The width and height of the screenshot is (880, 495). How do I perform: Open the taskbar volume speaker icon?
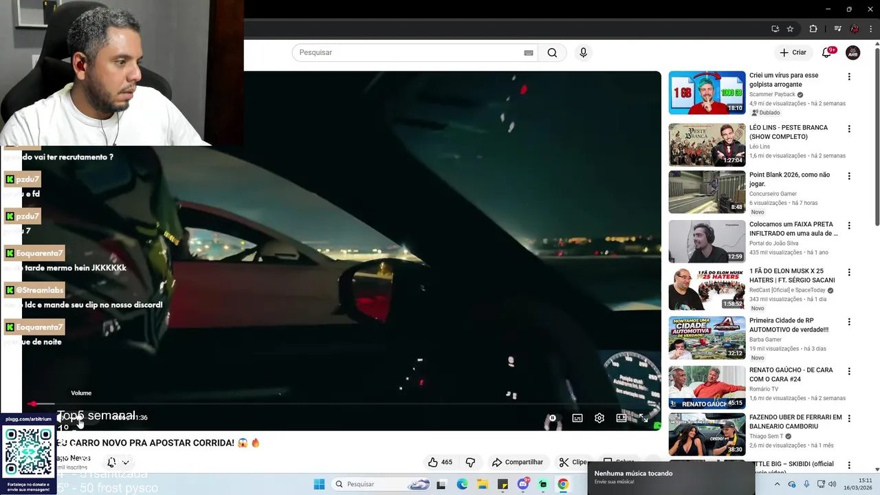pyautogui.click(x=833, y=484)
